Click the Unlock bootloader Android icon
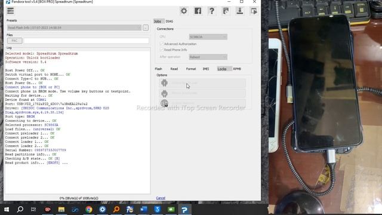Viewport: 382px width, 215px height. coord(165,83)
